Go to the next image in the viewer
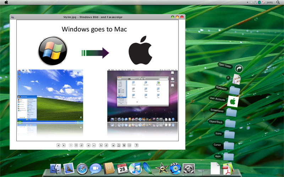 click(x=64, y=145)
